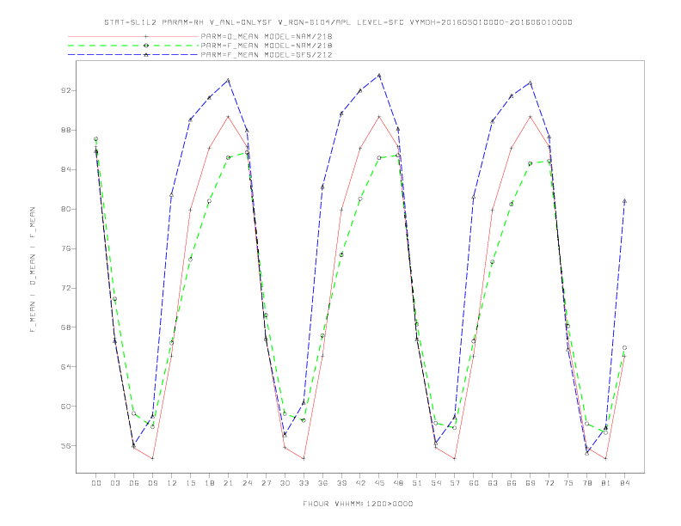
Task: Click x-axis tick label 72
Action: point(549,483)
